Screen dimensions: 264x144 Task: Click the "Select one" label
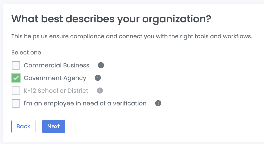click(x=26, y=53)
